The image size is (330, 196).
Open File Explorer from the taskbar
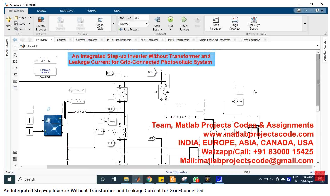click(126, 179)
